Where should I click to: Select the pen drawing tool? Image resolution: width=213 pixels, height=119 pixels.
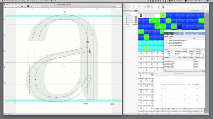coord(12,6)
